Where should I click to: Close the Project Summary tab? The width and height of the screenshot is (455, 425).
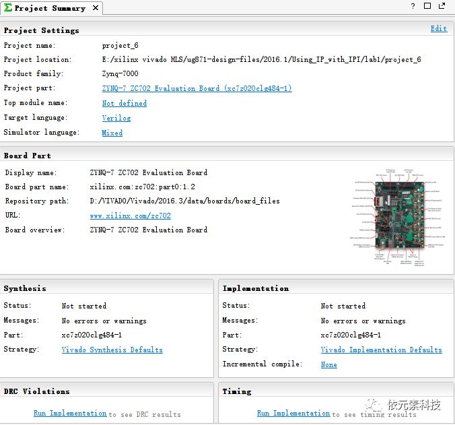tap(96, 8)
